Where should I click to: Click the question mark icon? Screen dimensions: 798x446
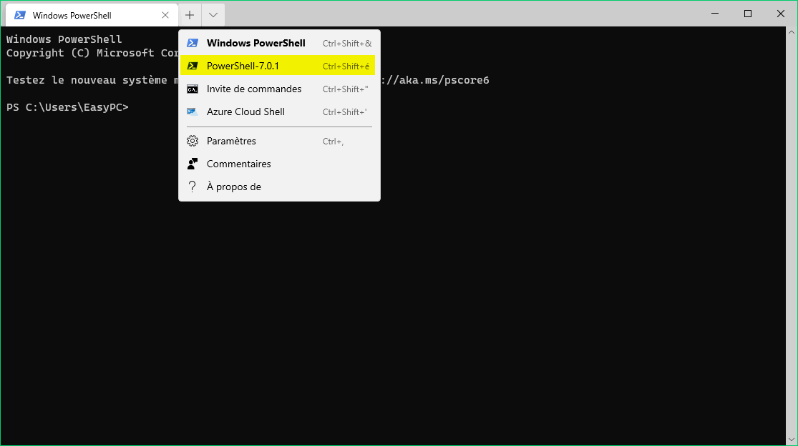click(193, 187)
